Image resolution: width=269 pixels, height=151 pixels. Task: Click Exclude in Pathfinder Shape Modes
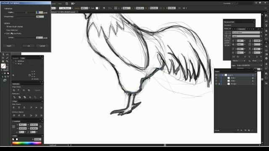tap(29, 90)
